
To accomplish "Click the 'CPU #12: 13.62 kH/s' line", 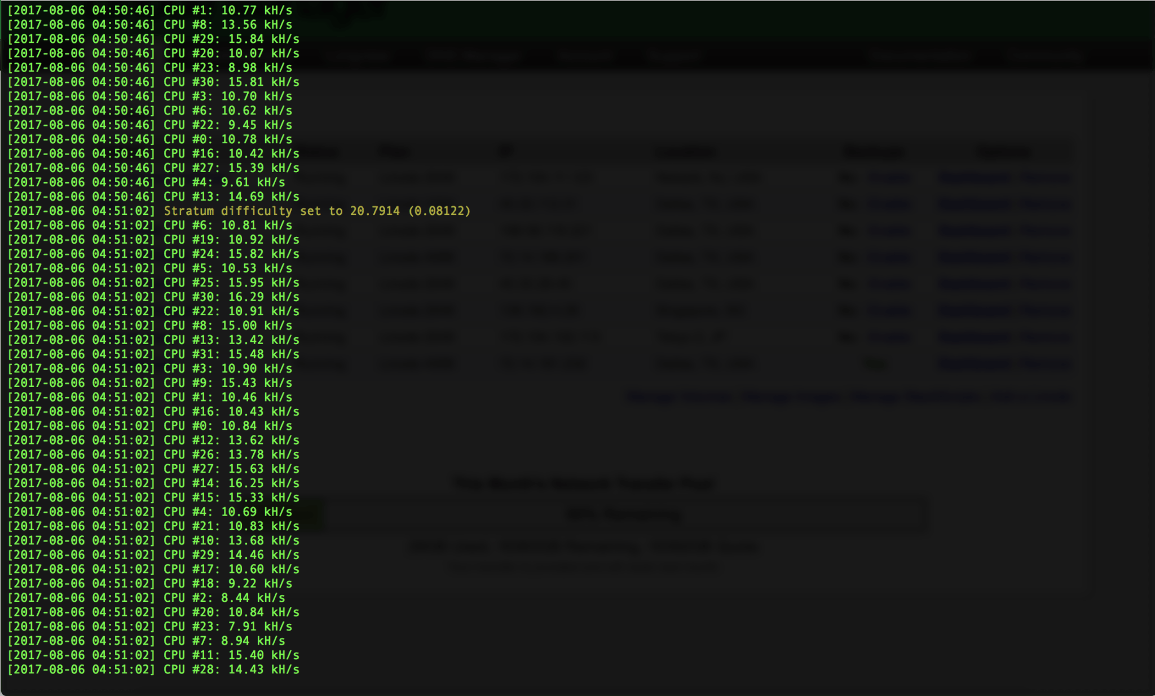I will click(x=153, y=440).
